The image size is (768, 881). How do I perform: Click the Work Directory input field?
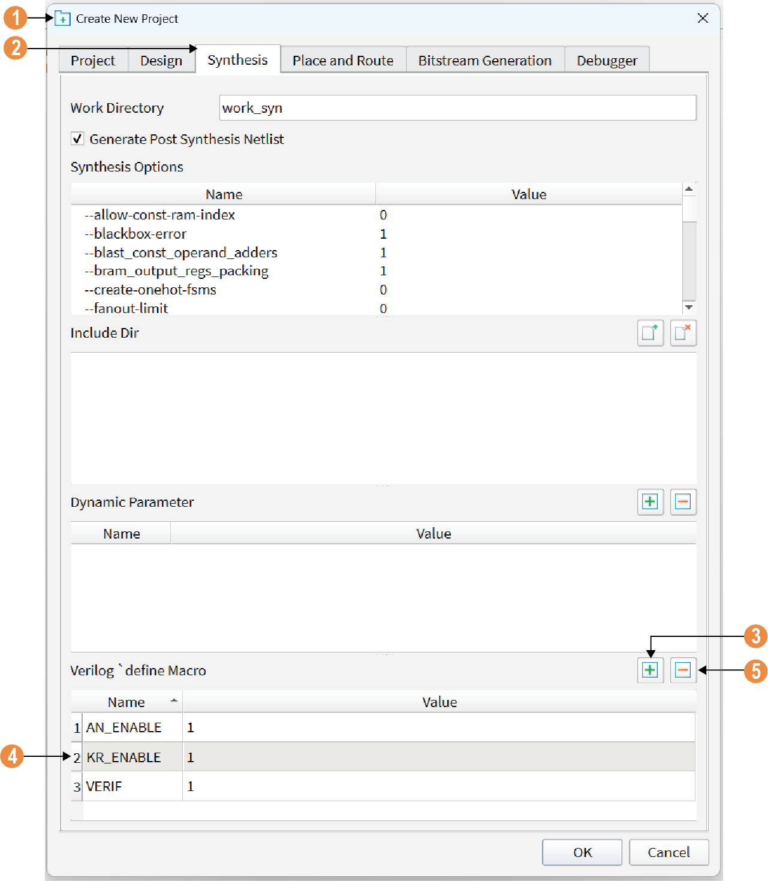pyautogui.click(x=457, y=108)
